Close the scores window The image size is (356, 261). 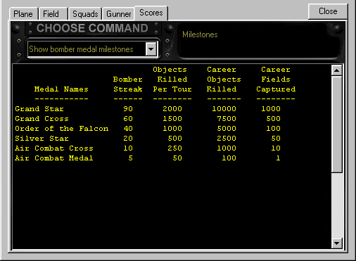tap(328, 11)
